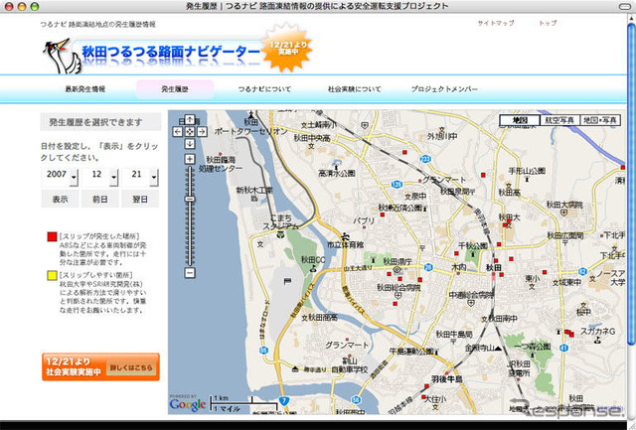Screen dimensions: 636x430
Task: Open the プロジェクトメンバー menu item
Action: click(444, 89)
